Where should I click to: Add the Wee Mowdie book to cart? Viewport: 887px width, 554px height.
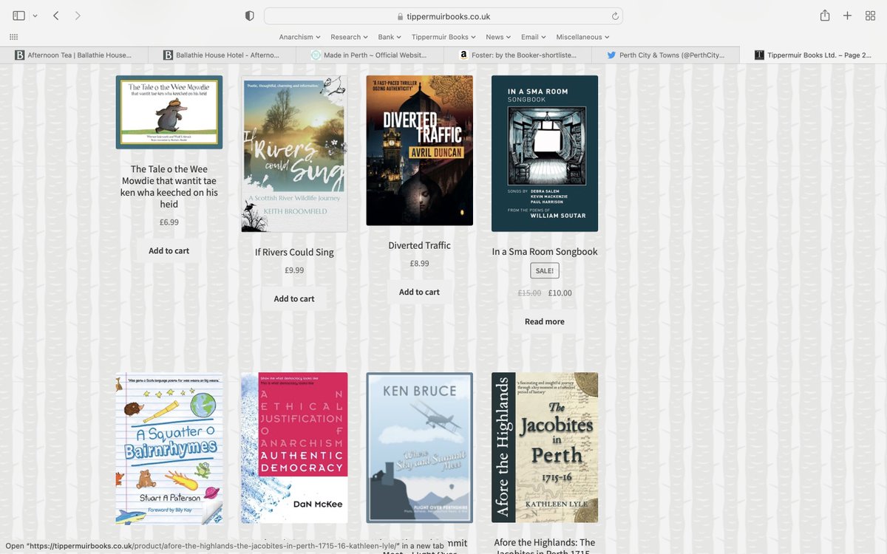(169, 250)
